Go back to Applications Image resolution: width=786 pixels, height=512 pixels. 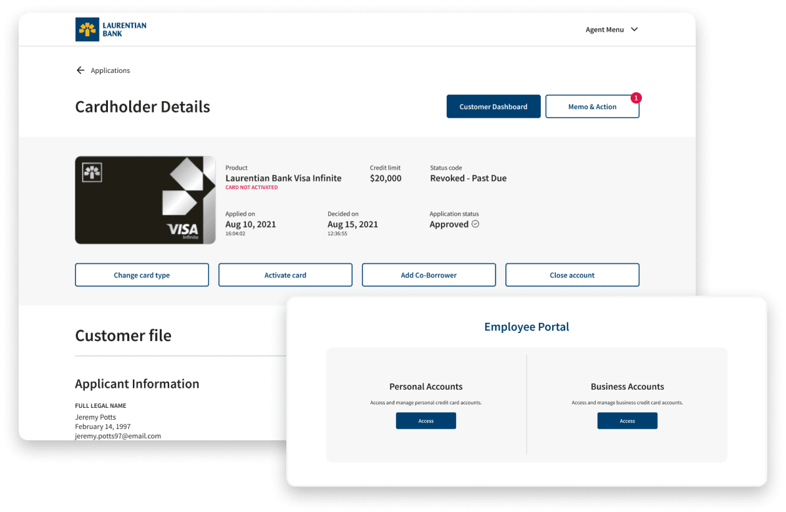110,70
